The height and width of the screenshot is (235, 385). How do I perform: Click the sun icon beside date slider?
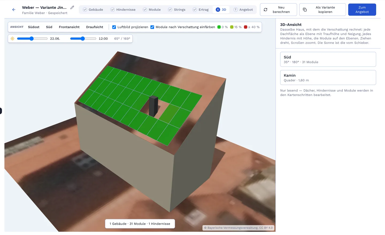coord(12,39)
